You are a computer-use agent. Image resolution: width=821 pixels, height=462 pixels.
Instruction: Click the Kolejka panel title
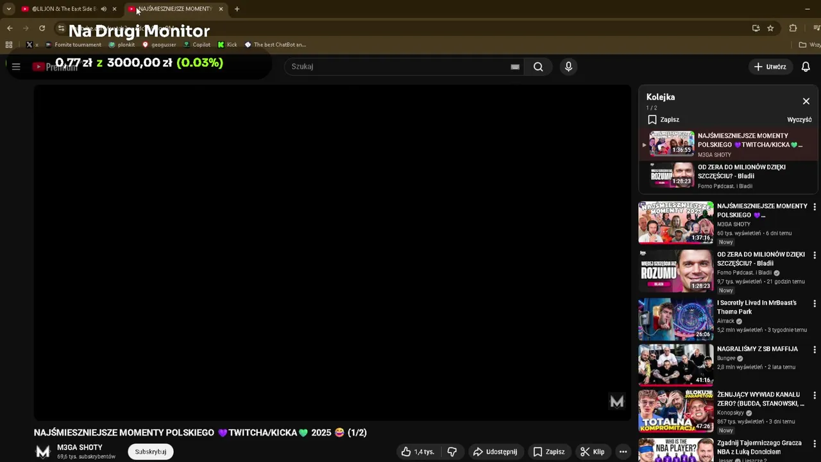coord(661,97)
